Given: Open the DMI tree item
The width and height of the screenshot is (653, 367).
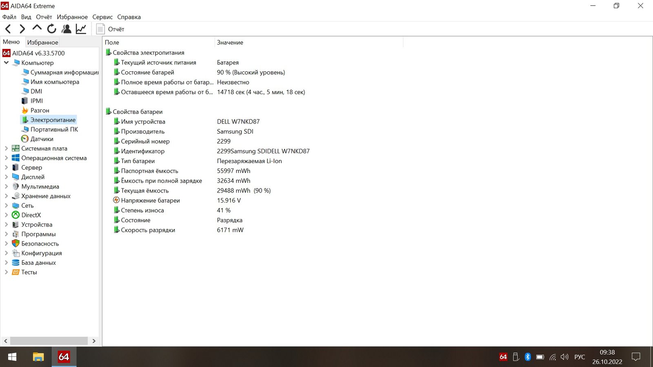Looking at the screenshot, I should 32,91.
